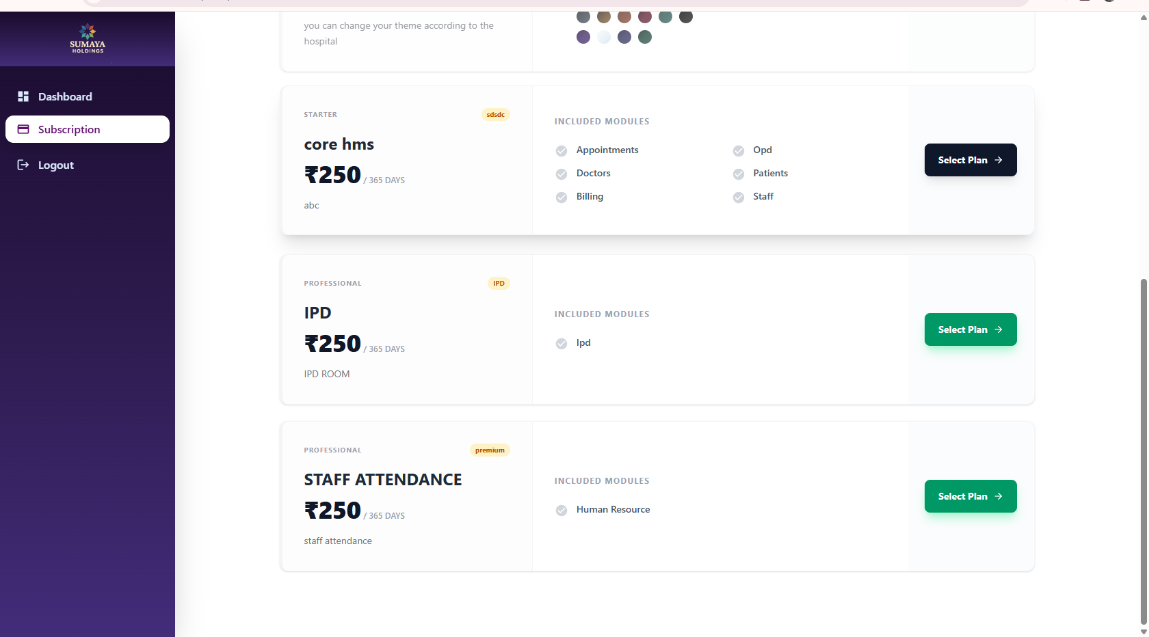Image resolution: width=1149 pixels, height=637 pixels.
Task: Select Plan for the IPD package
Action: 970,329
